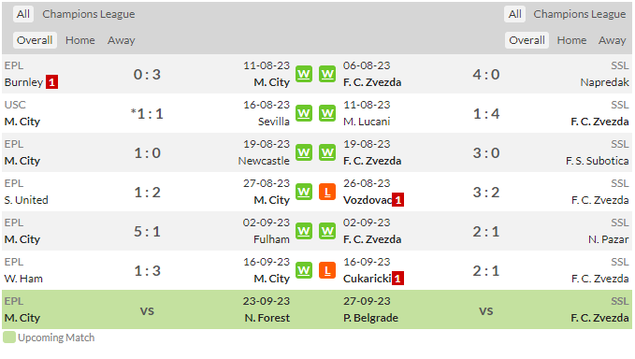Image resolution: width=635 pixels, height=359 pixels.
Task: Select the right Champions League filter
Action: pos(580,14)
